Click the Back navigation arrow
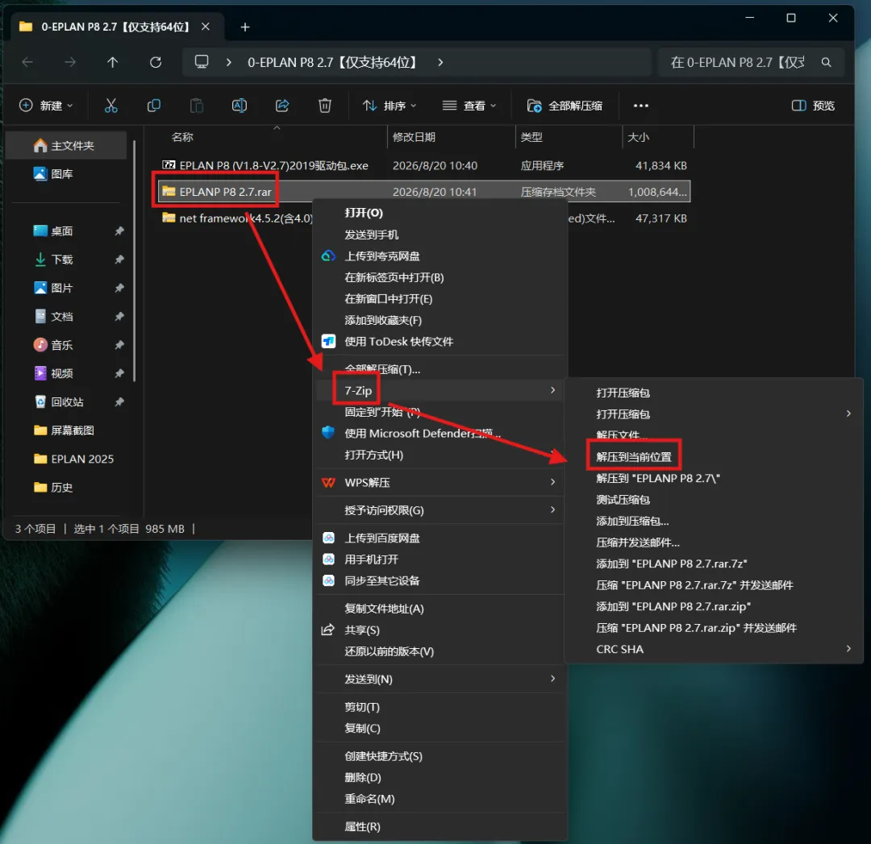Viewport: 871px width, 844px height. [x=27, y=62]
